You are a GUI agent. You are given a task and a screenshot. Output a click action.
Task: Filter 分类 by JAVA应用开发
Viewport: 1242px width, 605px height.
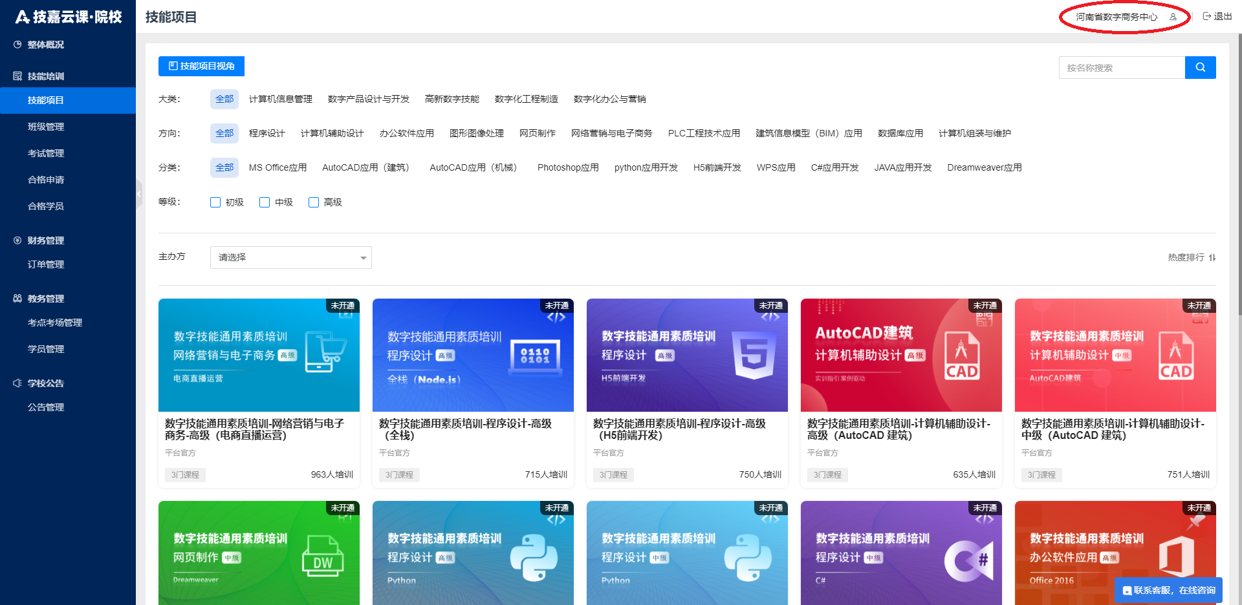[x=903, y=167]
